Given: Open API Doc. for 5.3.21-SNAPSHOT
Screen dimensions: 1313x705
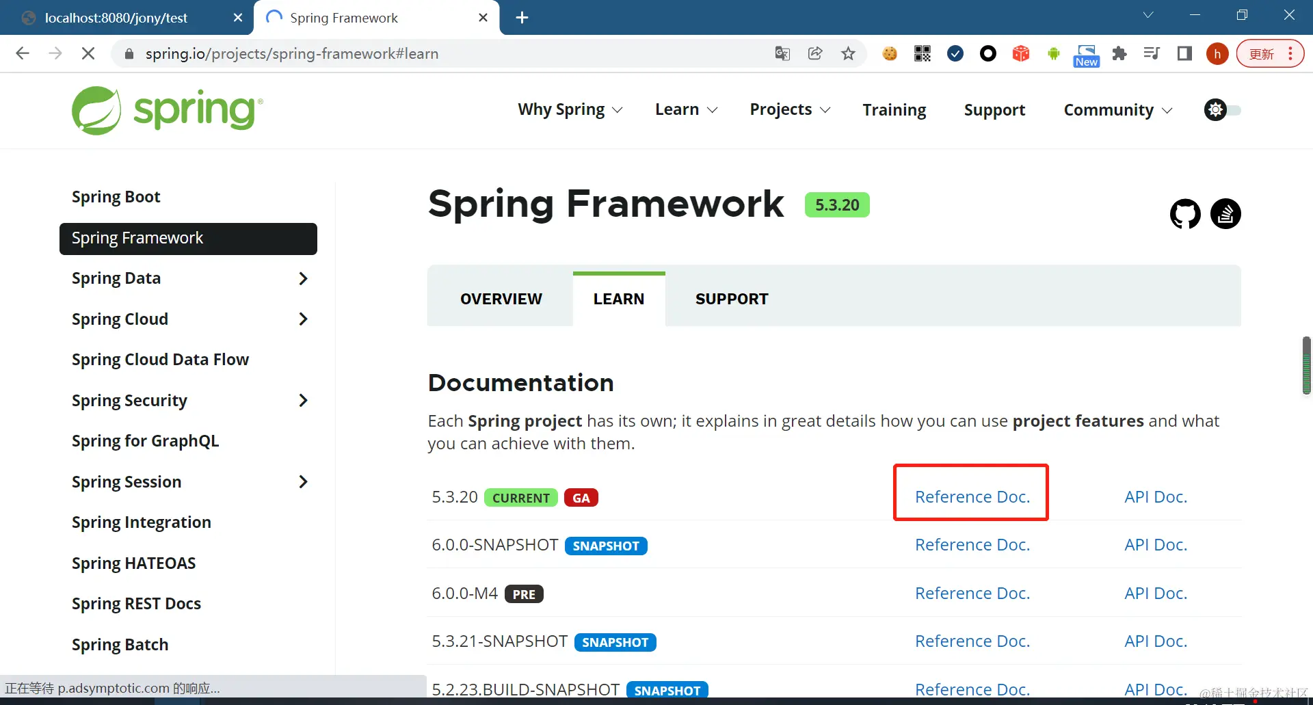Looking at the screenshot, I should [x=1156, y=641].
